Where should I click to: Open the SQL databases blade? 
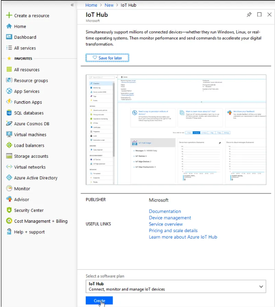click(9, 113)
